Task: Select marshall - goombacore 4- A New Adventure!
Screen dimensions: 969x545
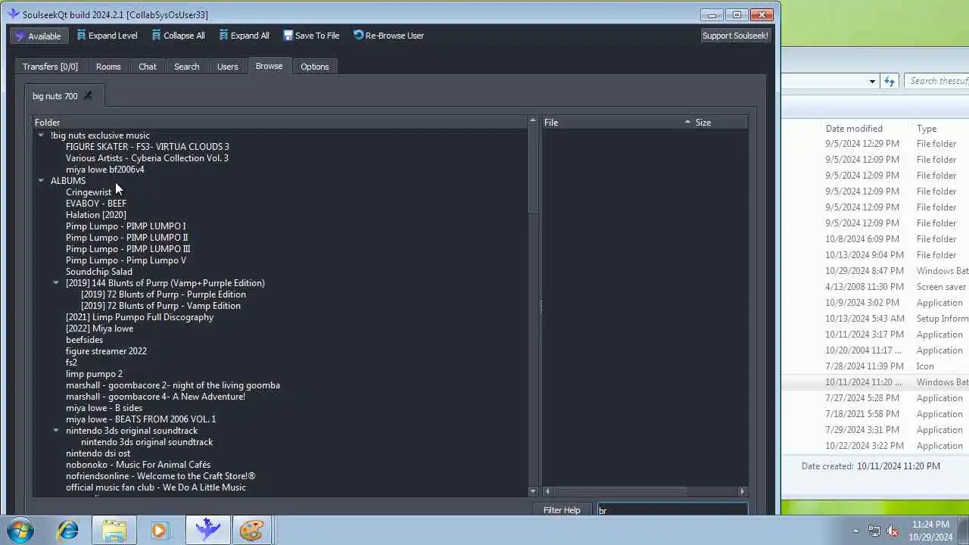Action: [x=155, y=397]
